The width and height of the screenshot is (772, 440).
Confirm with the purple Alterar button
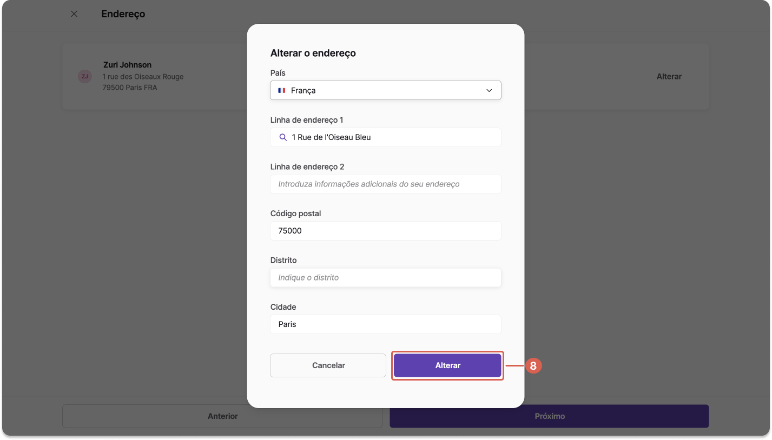click(x=448, y=365)
